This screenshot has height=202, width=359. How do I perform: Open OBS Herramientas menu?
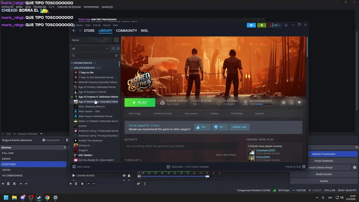91,7
